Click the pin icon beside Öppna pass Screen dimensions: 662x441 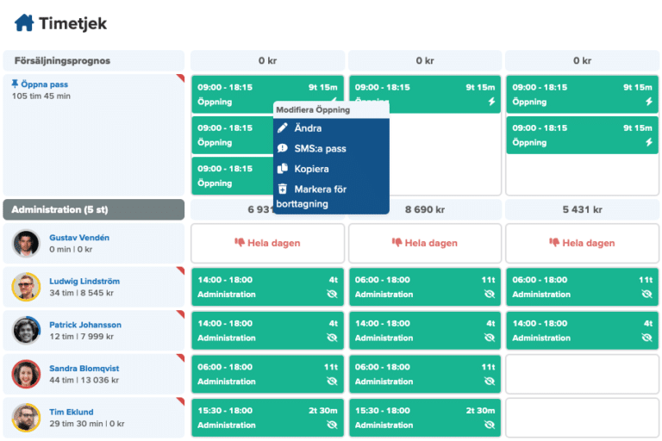(x=15, y=84)
